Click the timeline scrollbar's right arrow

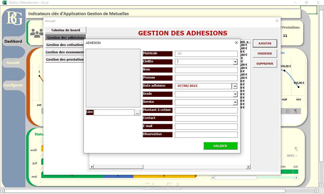pos(296,178)
